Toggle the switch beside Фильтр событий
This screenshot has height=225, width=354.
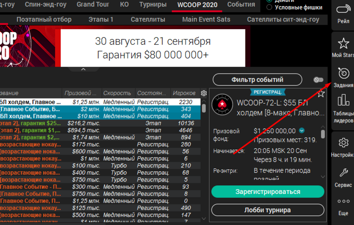point(319,80)
